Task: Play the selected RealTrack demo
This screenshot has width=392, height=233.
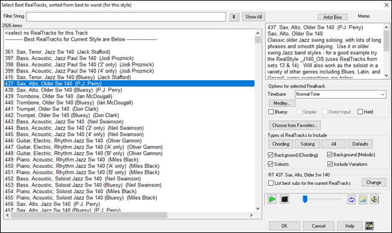Action: 272,199
